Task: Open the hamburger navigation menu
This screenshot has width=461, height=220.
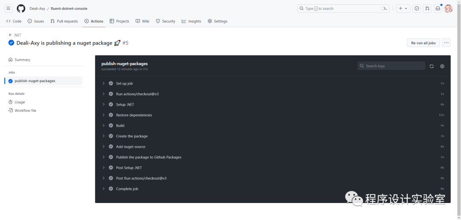Action: 9,9
